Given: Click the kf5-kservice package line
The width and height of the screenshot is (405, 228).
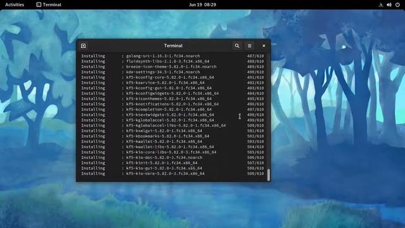Looking at the screenshot, I should click(x=173, y=83).
